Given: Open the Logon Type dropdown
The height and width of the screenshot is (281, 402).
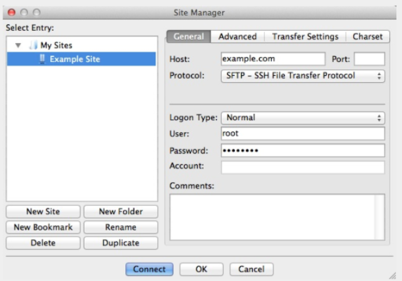Looking at the screenshot, I should coord(303,117).
